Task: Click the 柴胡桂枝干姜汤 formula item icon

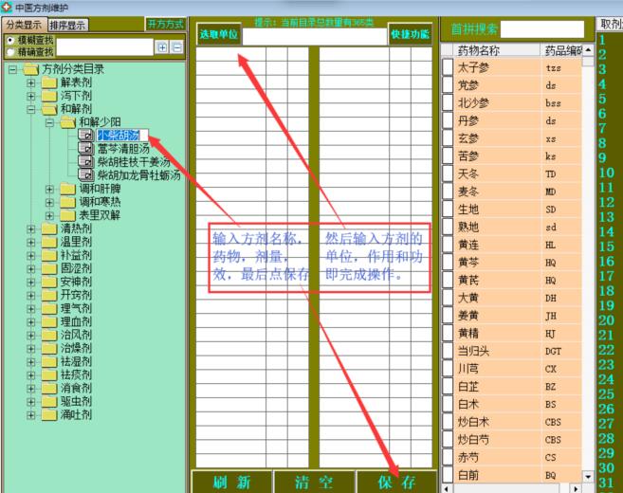Action: [86, 162]
